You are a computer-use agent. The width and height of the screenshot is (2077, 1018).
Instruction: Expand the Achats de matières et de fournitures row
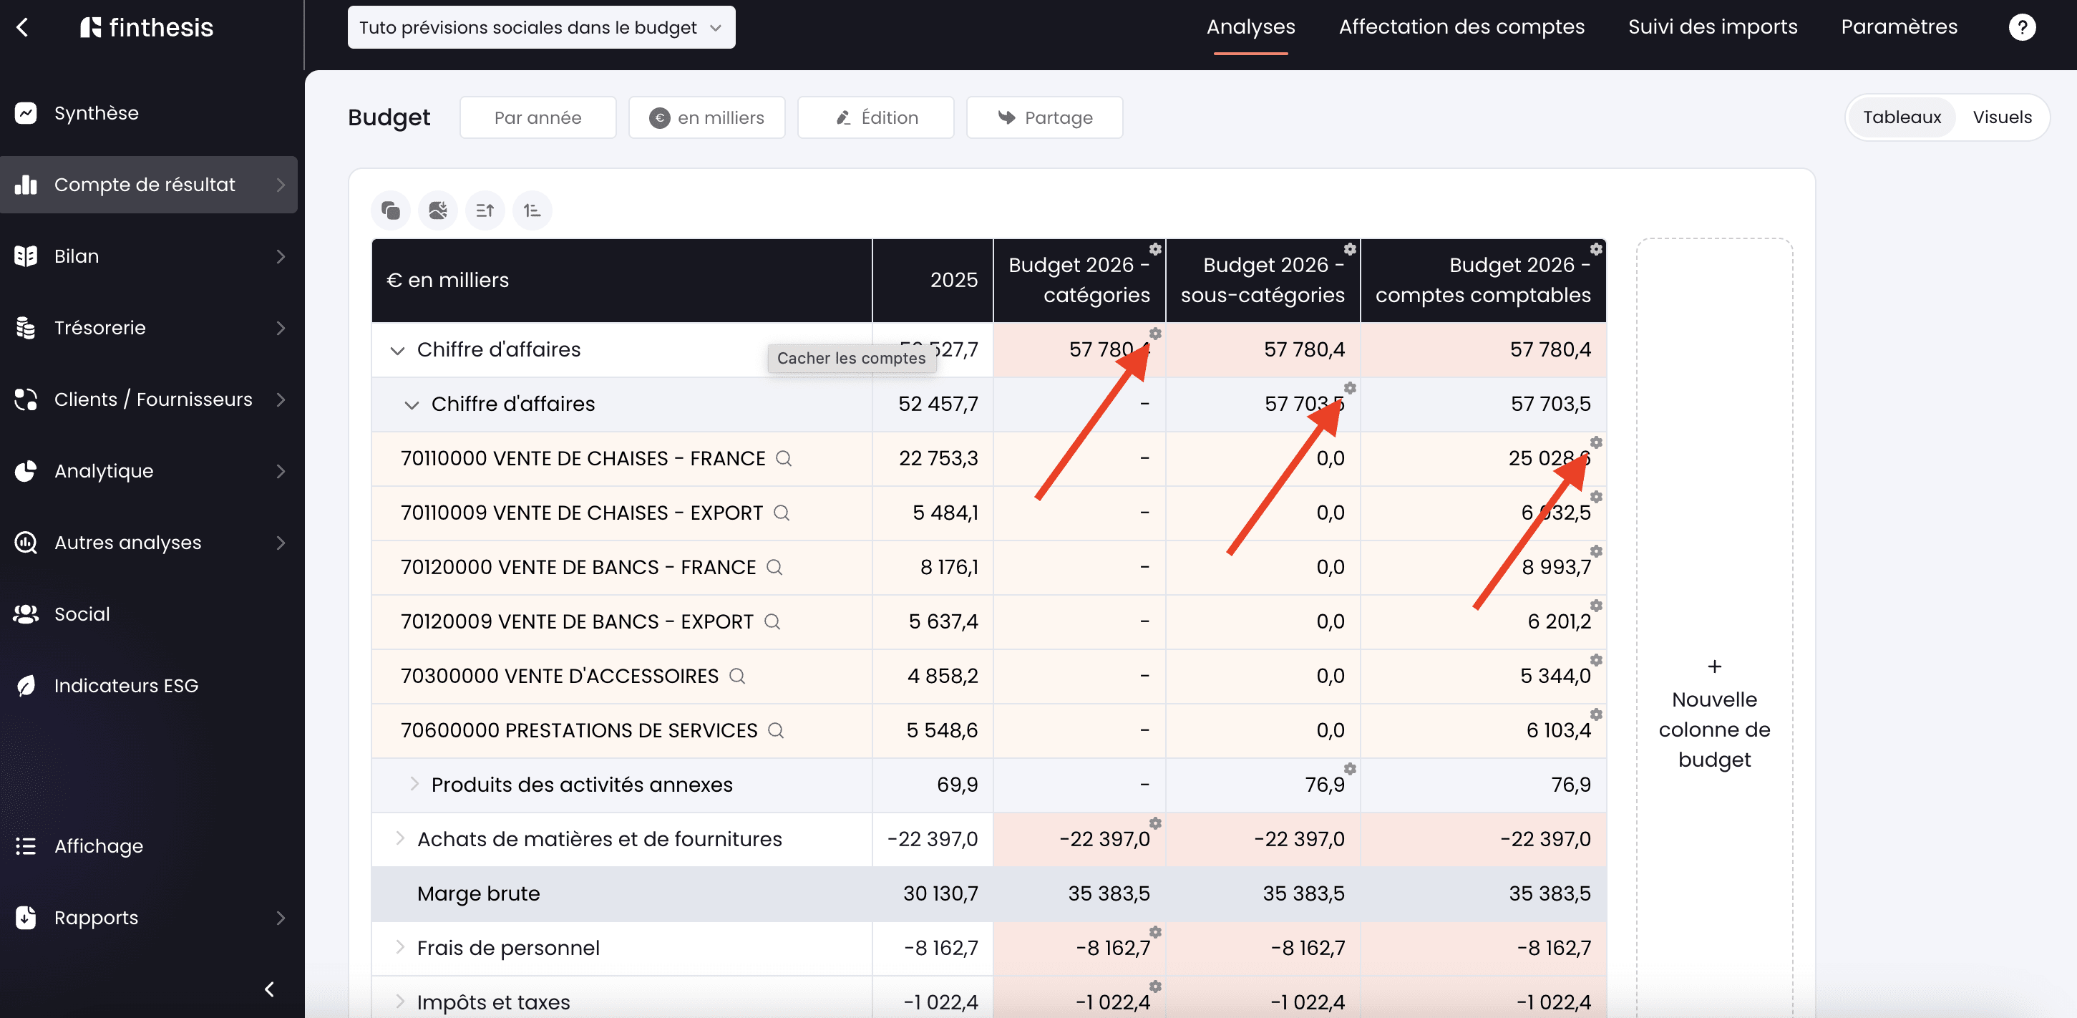point(400,838)
